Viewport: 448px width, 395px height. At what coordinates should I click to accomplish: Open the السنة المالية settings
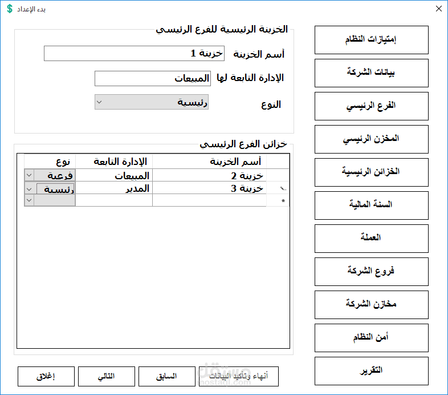click(372, 205)
